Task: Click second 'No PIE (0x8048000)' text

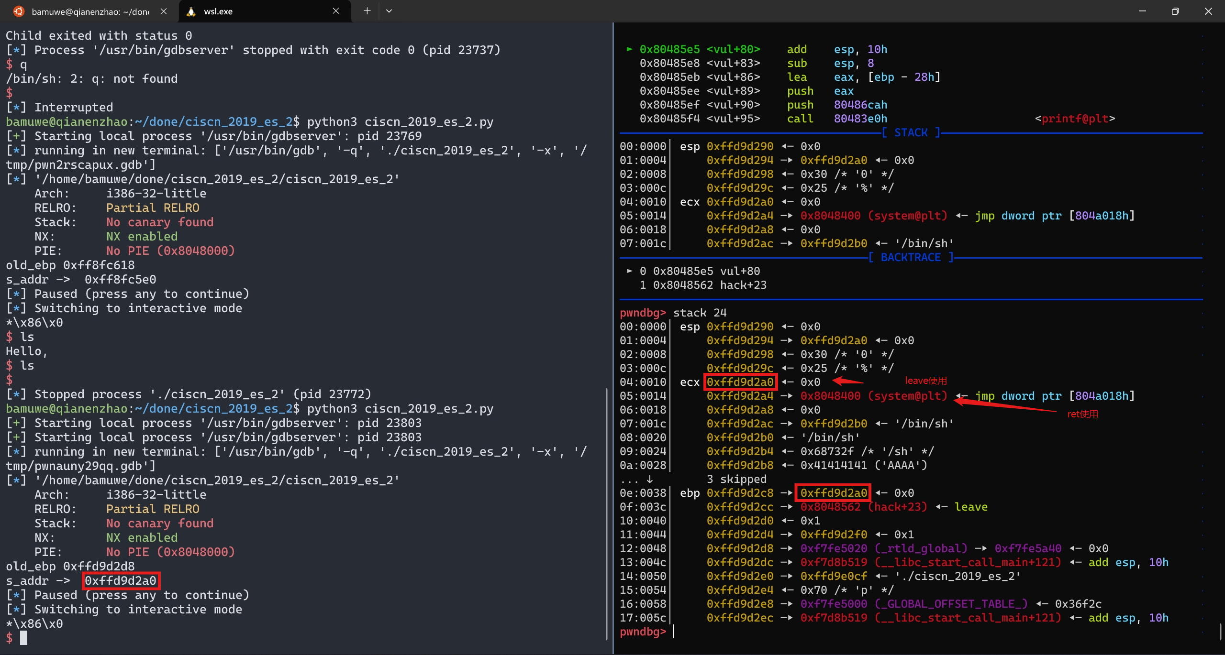Action: point(170,552)
